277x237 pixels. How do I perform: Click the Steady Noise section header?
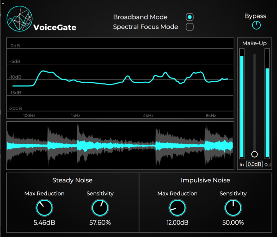72,180
